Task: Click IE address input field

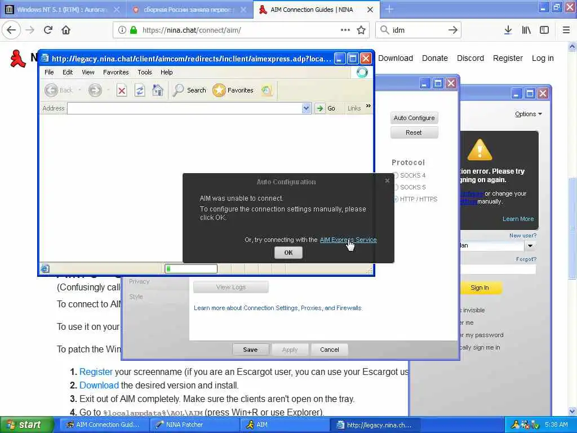Action: [185, 108]
